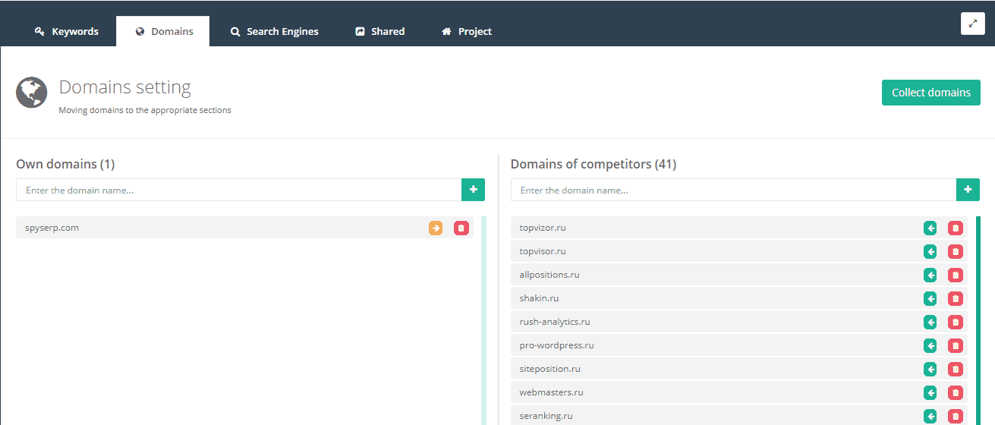Delete siteposition.ru domain

pyautogui.click(x=956, y=369)
